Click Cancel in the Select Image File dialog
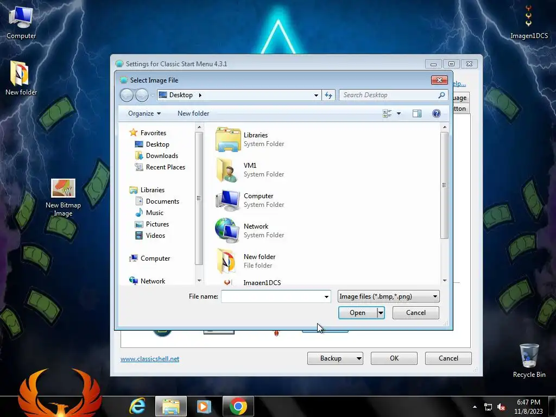The width and height of the screenshot is (556, 417). (415, 313)
